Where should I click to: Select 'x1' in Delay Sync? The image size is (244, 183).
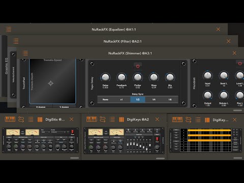(121, 100)
